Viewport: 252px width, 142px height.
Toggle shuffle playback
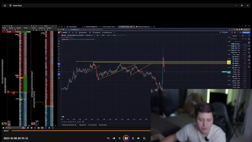click(108, 138)
